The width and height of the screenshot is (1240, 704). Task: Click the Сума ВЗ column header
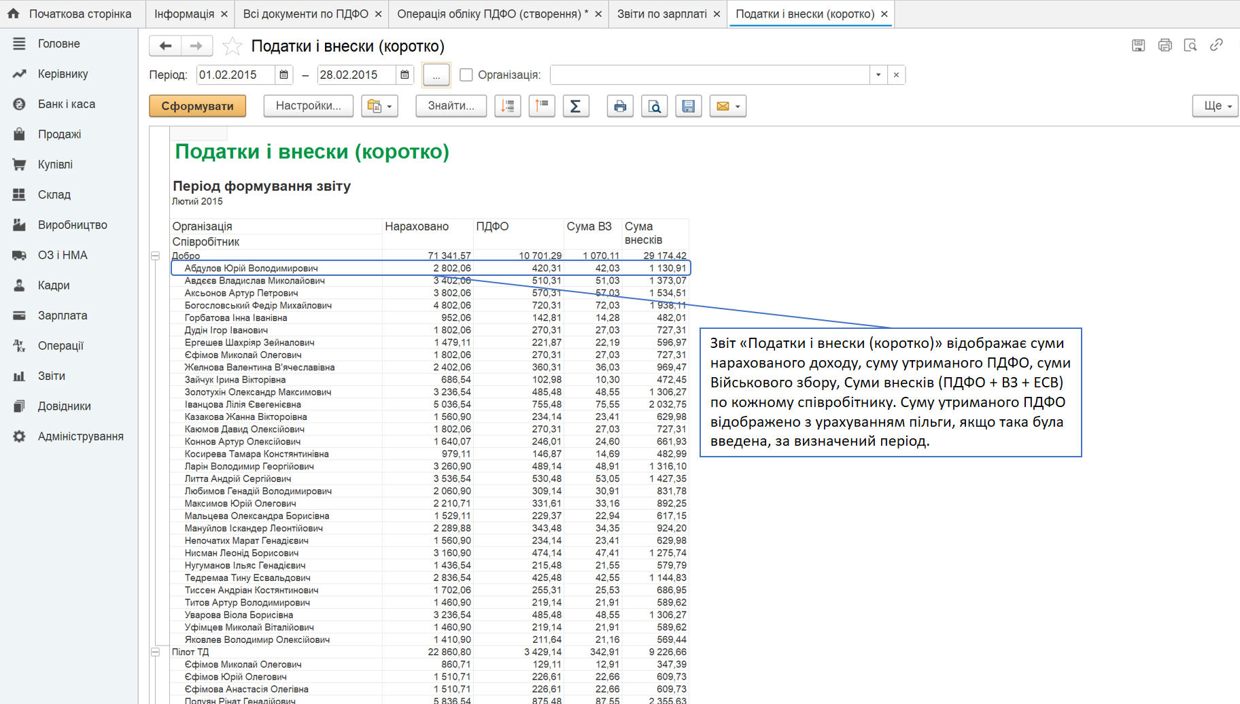coord(589,226)
